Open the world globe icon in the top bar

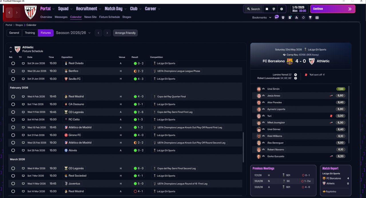pos(274,9)
